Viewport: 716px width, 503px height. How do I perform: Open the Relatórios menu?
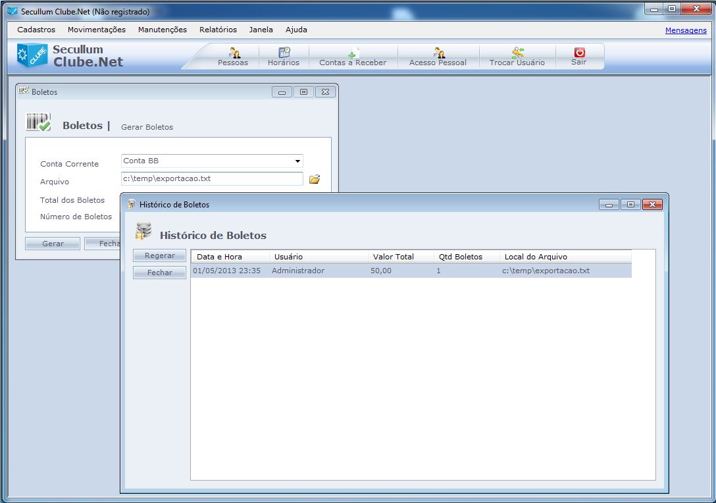tap(218, 30)
